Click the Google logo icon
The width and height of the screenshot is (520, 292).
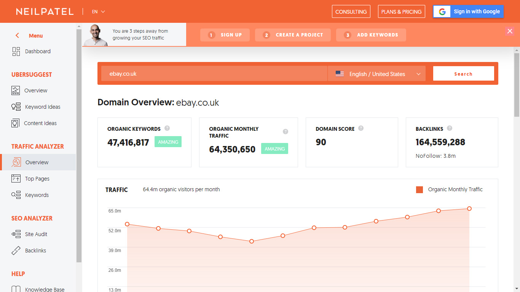pos(442,11)
